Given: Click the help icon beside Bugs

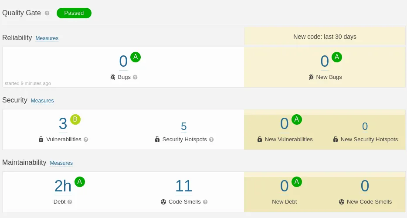Looking at the screenshot, I should pos(135,77).
